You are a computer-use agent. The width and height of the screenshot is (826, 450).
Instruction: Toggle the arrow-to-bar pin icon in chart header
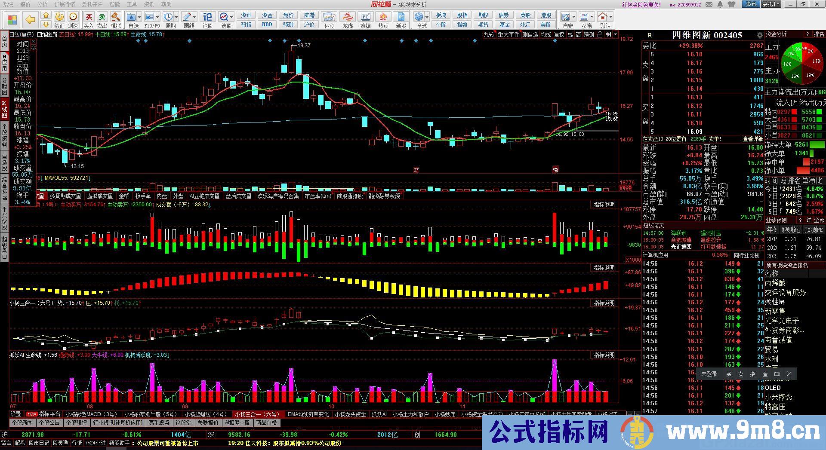coord(608,34)
